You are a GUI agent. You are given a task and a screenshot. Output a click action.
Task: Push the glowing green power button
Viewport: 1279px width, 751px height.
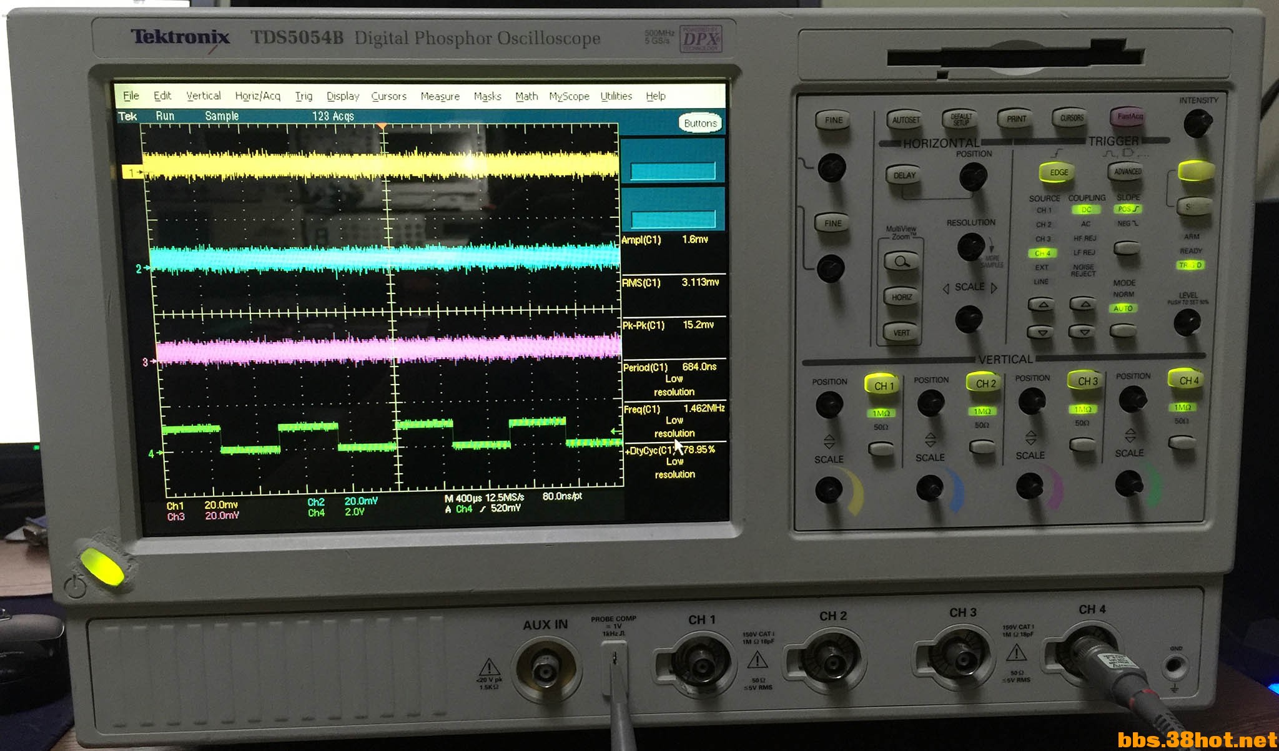click(102, 566)
